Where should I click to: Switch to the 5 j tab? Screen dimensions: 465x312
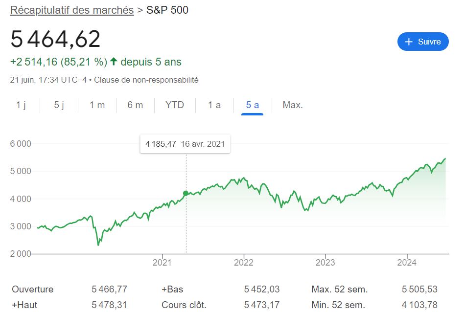coord(59,105)
